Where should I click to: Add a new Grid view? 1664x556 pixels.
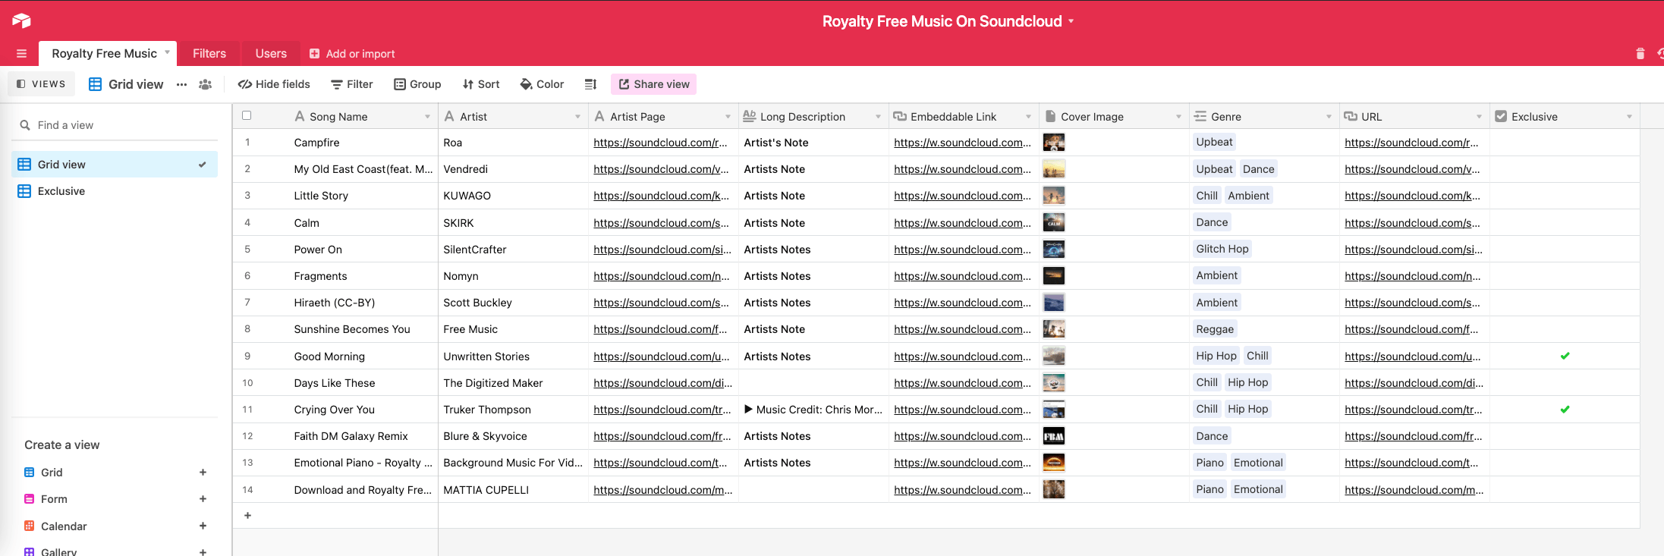[x=203, y=473]
